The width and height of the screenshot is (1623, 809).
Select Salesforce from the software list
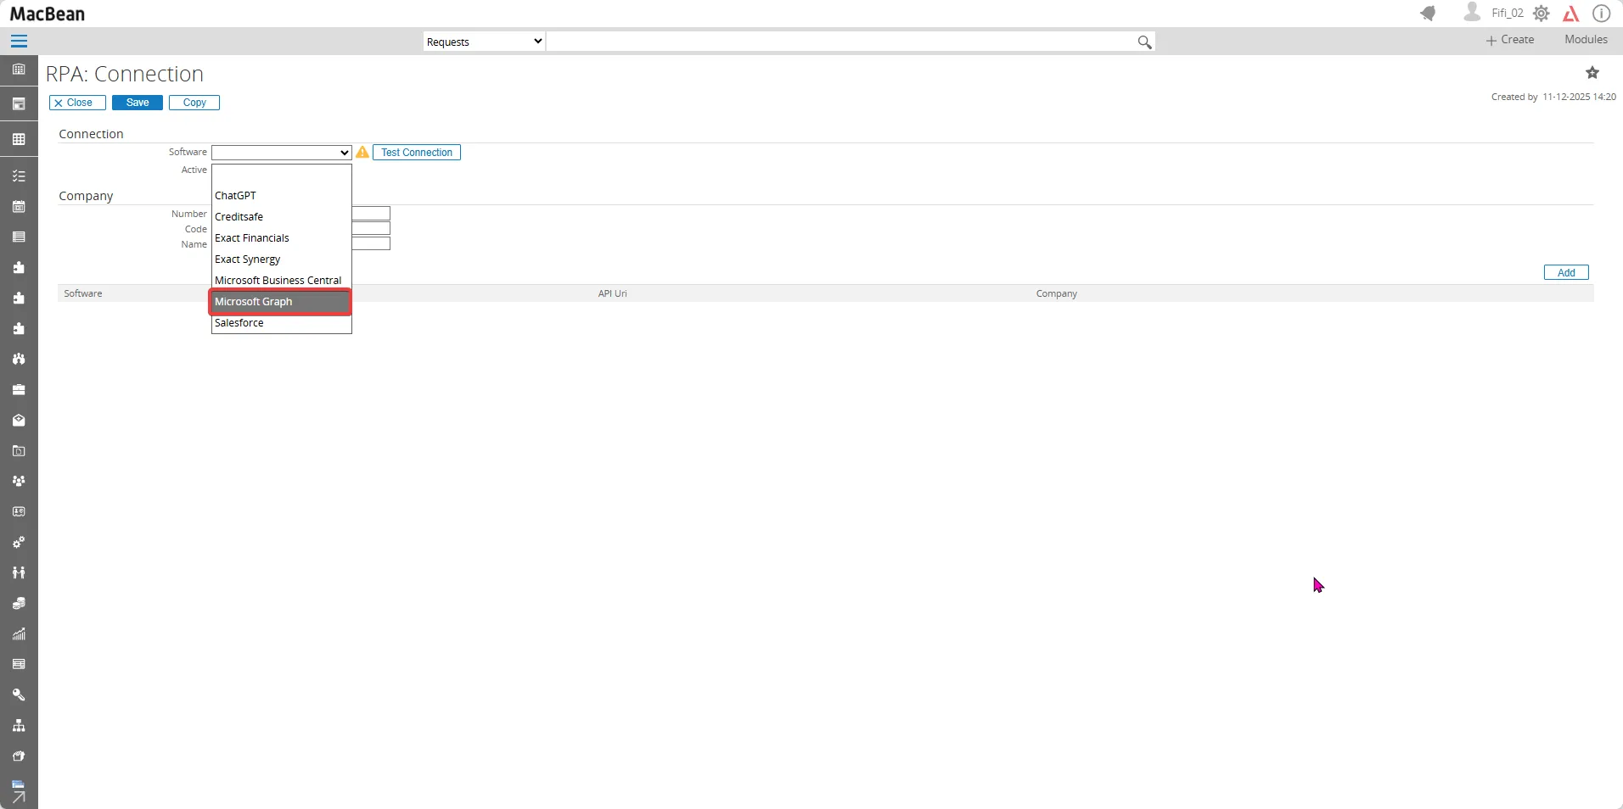tap(240, 323)
